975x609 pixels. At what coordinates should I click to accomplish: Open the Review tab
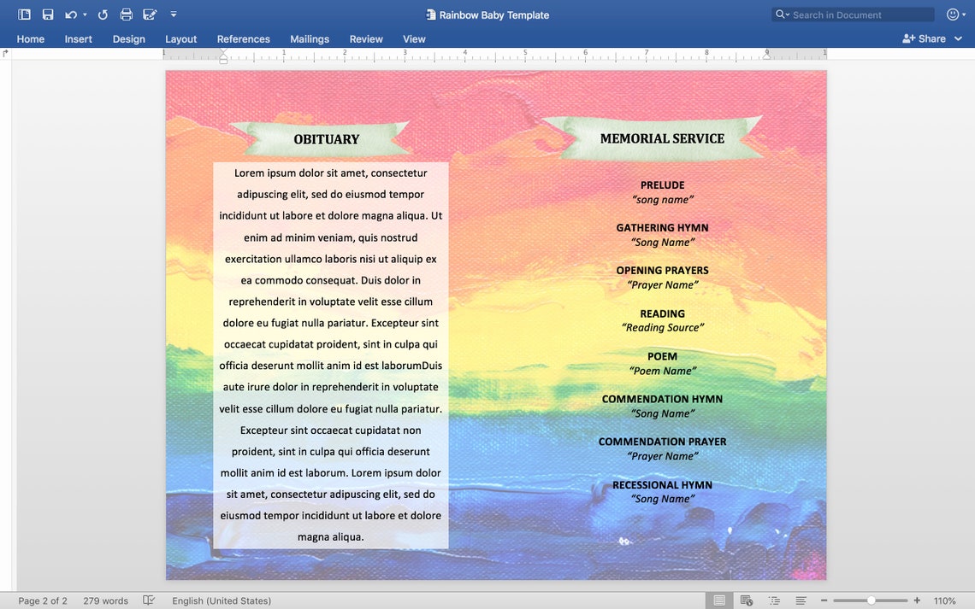pyautogui.click(x=366, y=38)
